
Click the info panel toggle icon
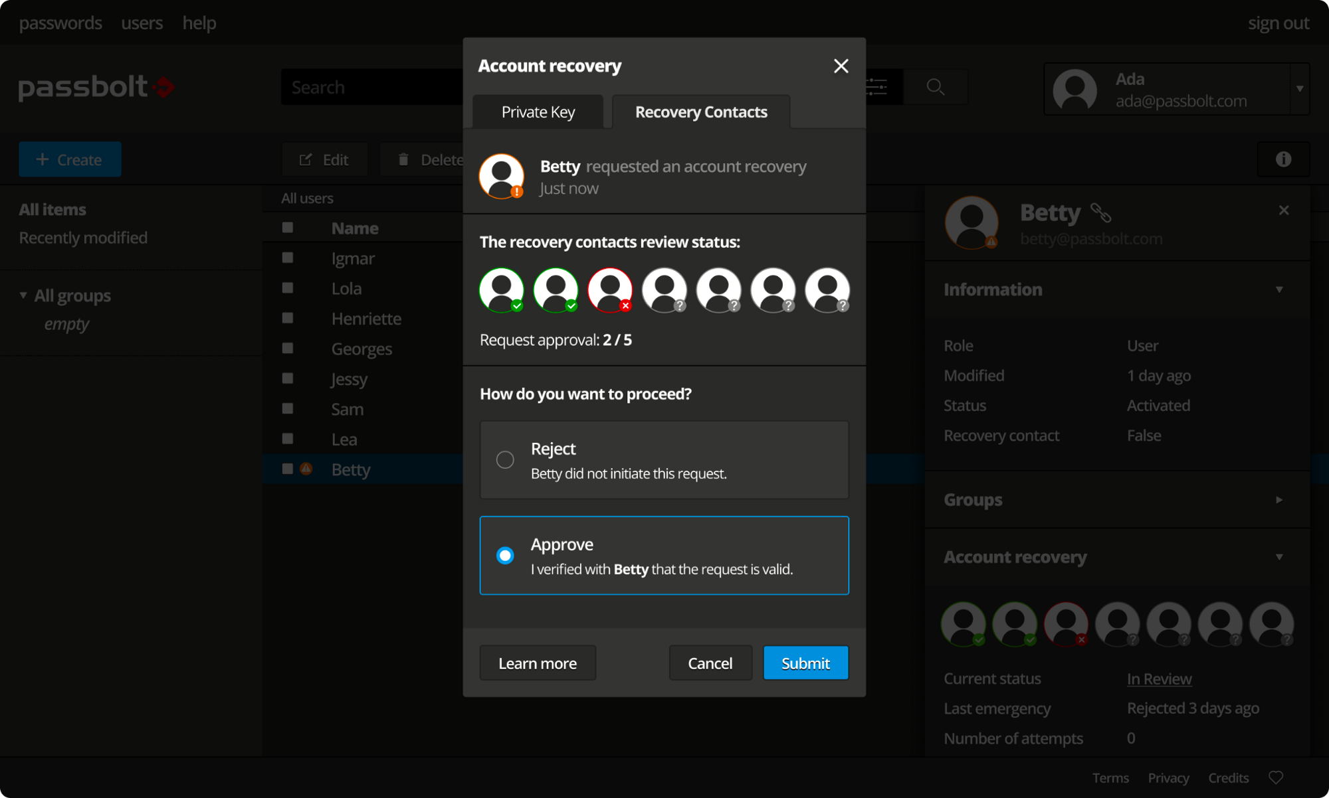[1283, 159]
